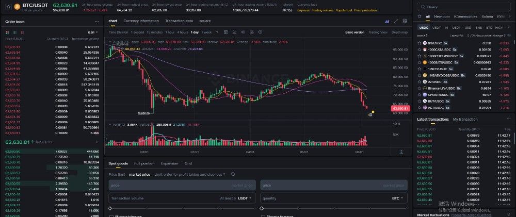Select the Full position tab

click(x=144, y=163)
